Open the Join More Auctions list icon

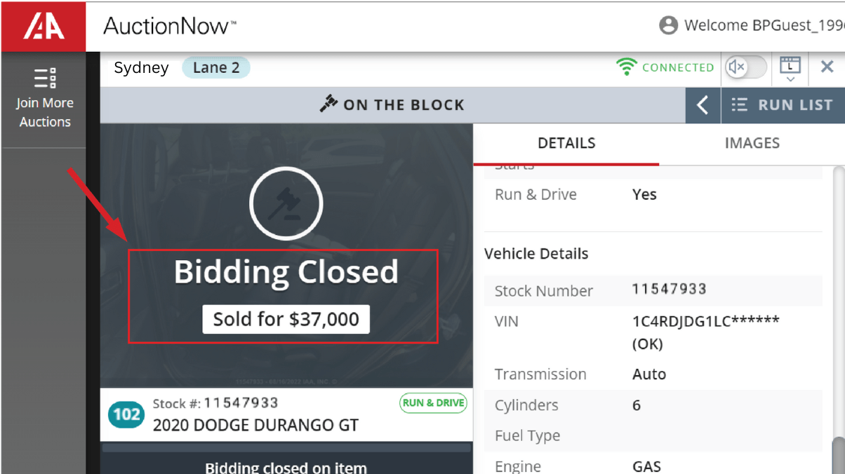point(45,78)
